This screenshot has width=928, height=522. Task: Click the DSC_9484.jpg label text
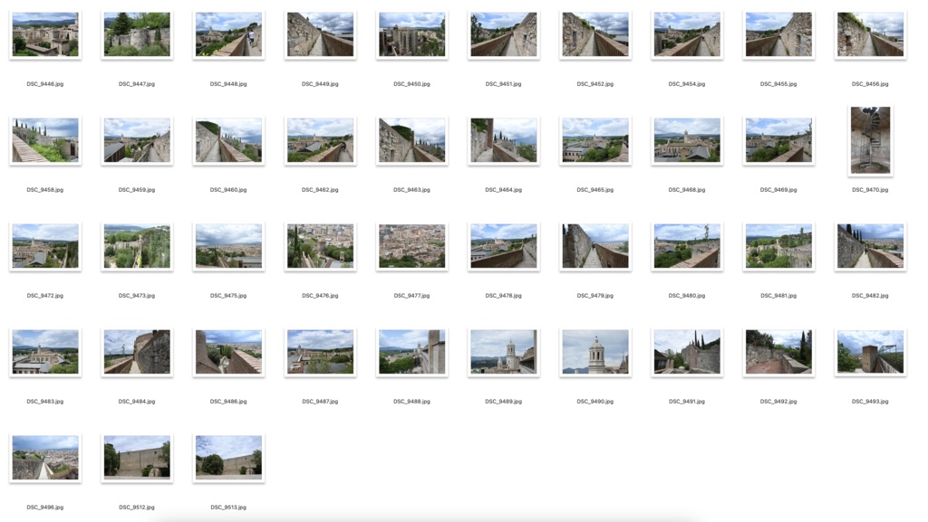point(137,401)
